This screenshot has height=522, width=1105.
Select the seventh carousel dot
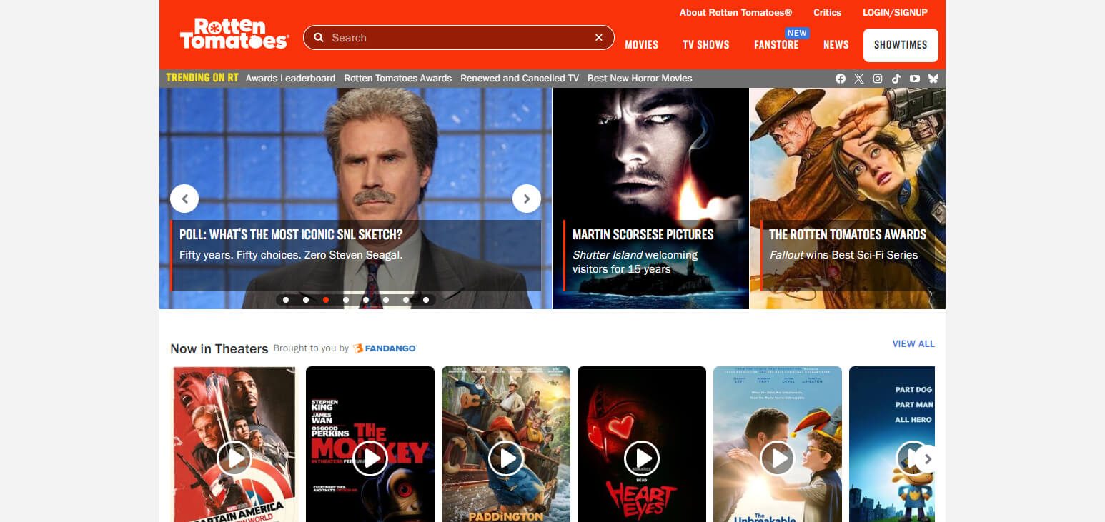pyautogui.click(x=406, y=300)
